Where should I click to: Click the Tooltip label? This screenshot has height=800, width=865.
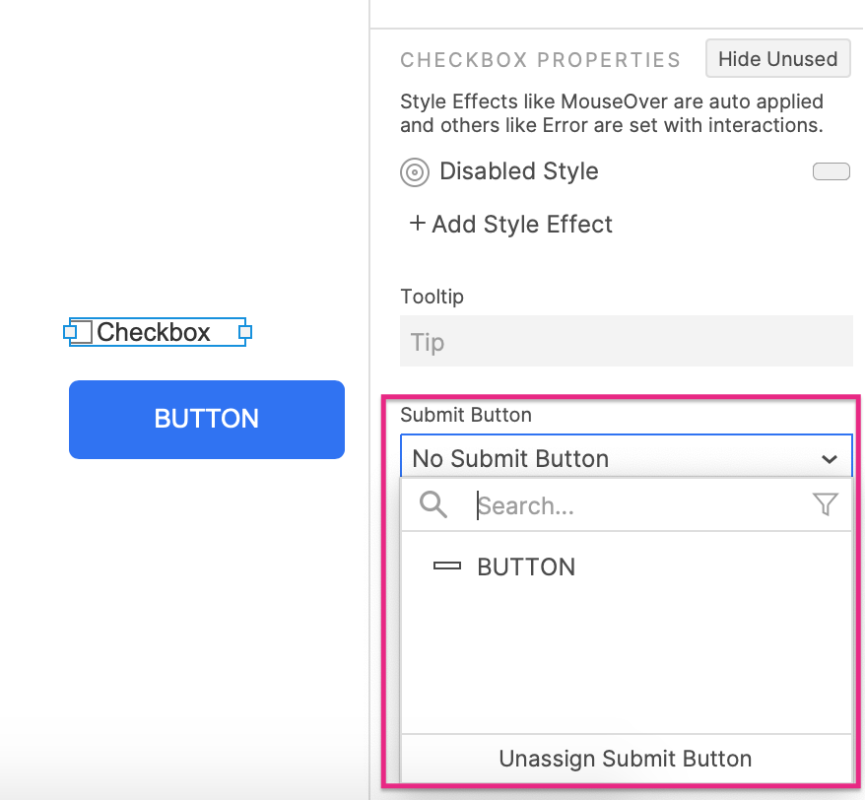coord(432,297)
